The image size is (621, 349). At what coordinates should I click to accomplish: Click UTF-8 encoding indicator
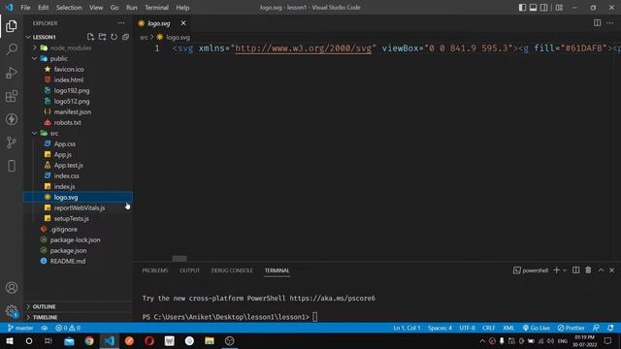(467, 328)
